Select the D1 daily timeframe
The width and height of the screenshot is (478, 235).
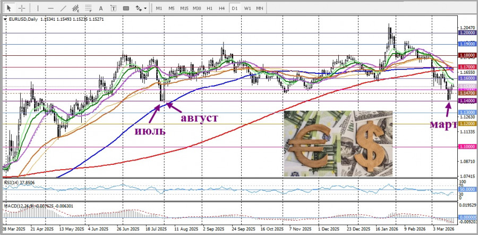[x=234, y=8]
